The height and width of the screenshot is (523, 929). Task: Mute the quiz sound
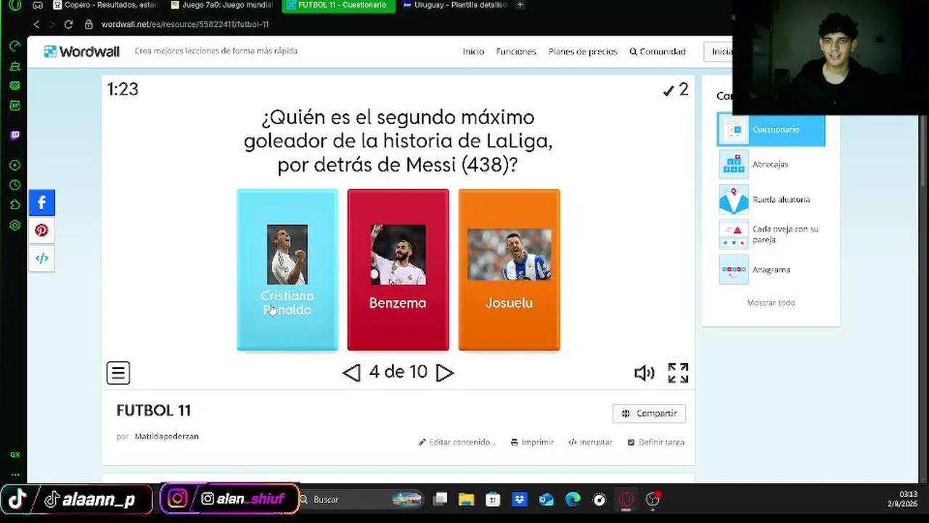pos(644,373)
